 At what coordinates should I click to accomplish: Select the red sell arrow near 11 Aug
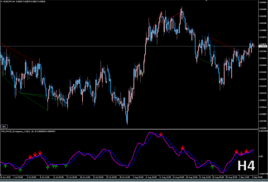pos(161,134)
